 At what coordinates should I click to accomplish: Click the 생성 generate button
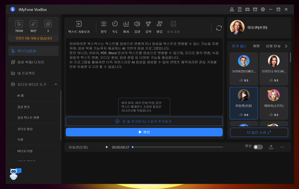144,132
